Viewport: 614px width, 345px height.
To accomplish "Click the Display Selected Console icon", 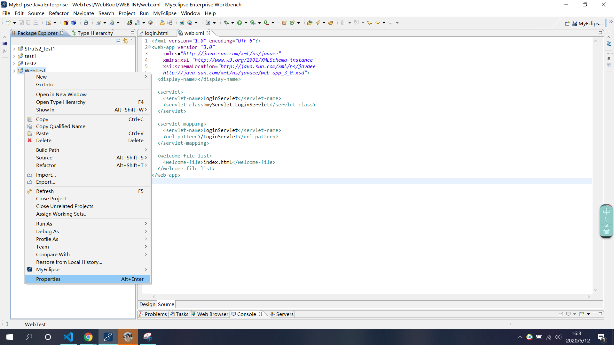I will pos(569,314).
